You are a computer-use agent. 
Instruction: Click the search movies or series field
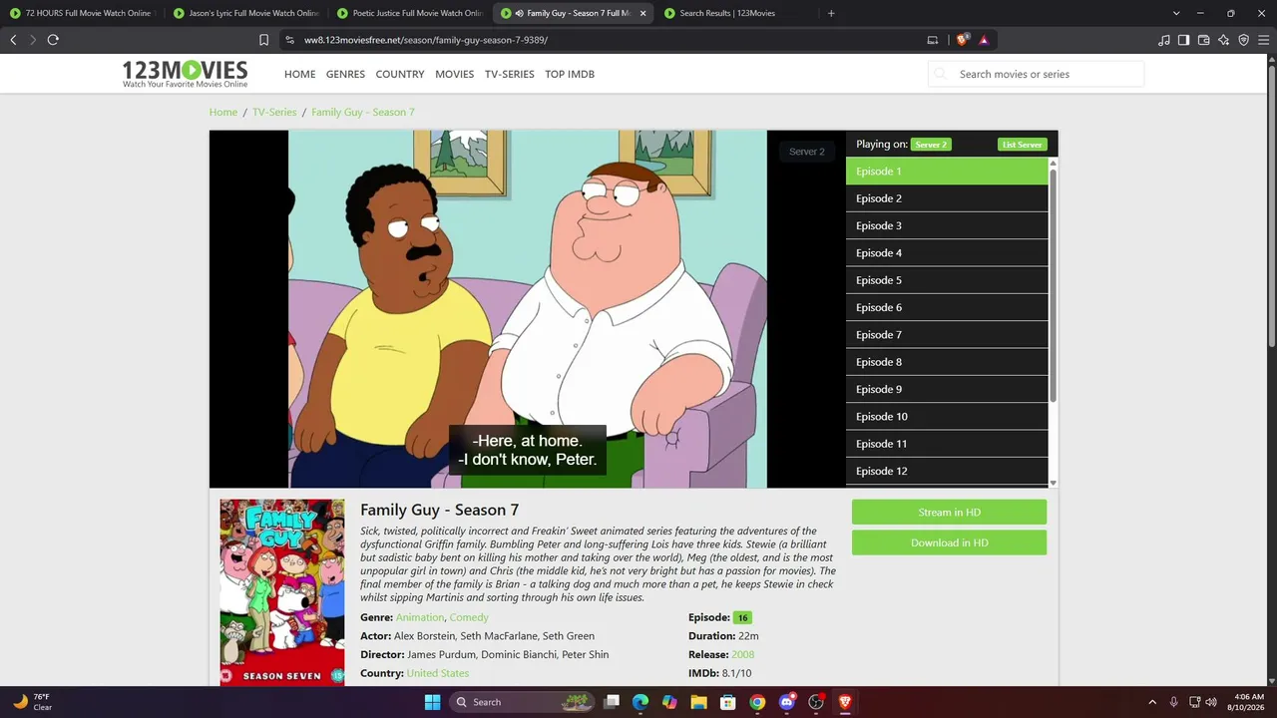[x=1037, y=74]
